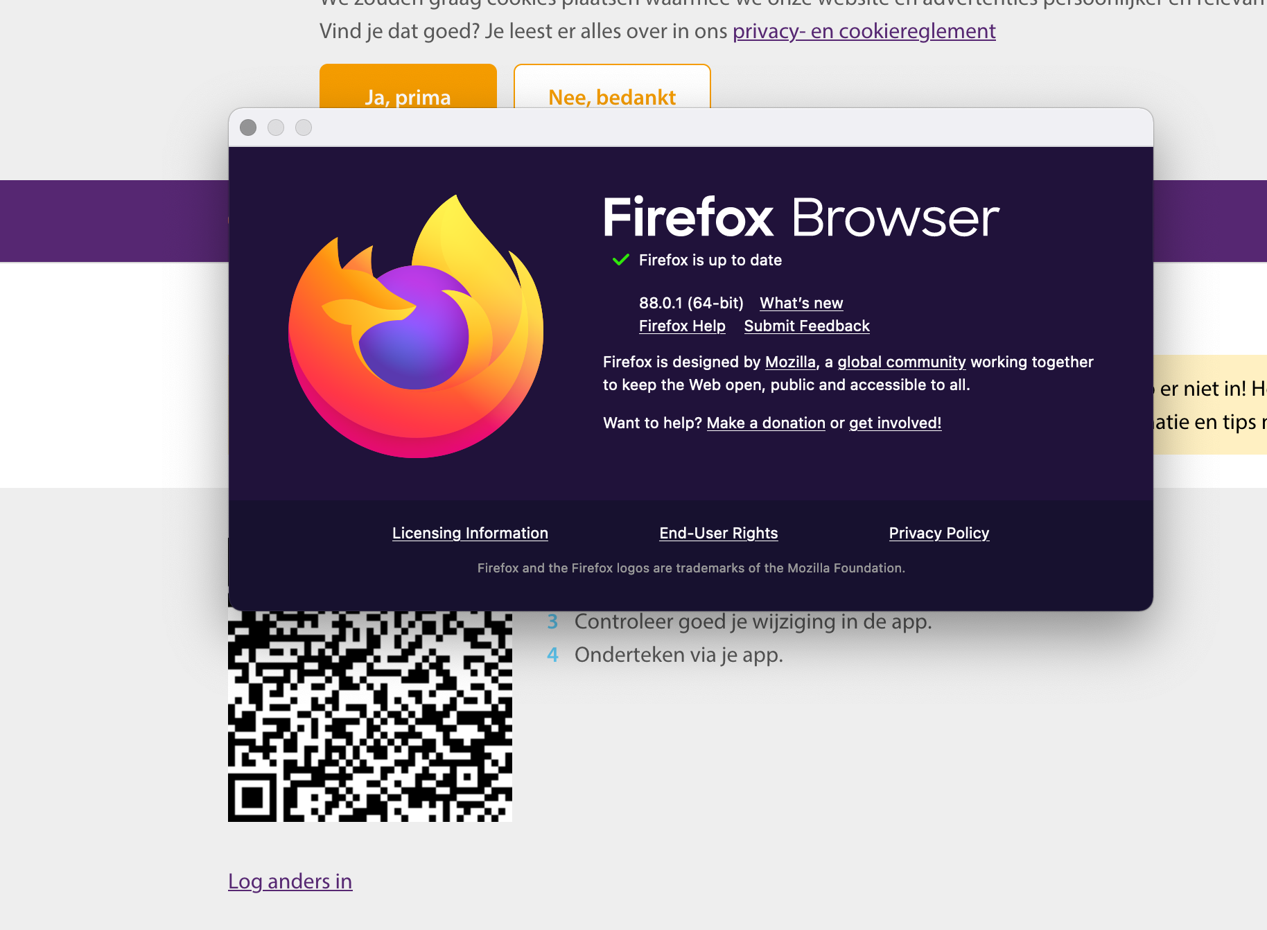The image size is (1267, 930).
Task: Open End-User Rights
Action: coord(718,533)
